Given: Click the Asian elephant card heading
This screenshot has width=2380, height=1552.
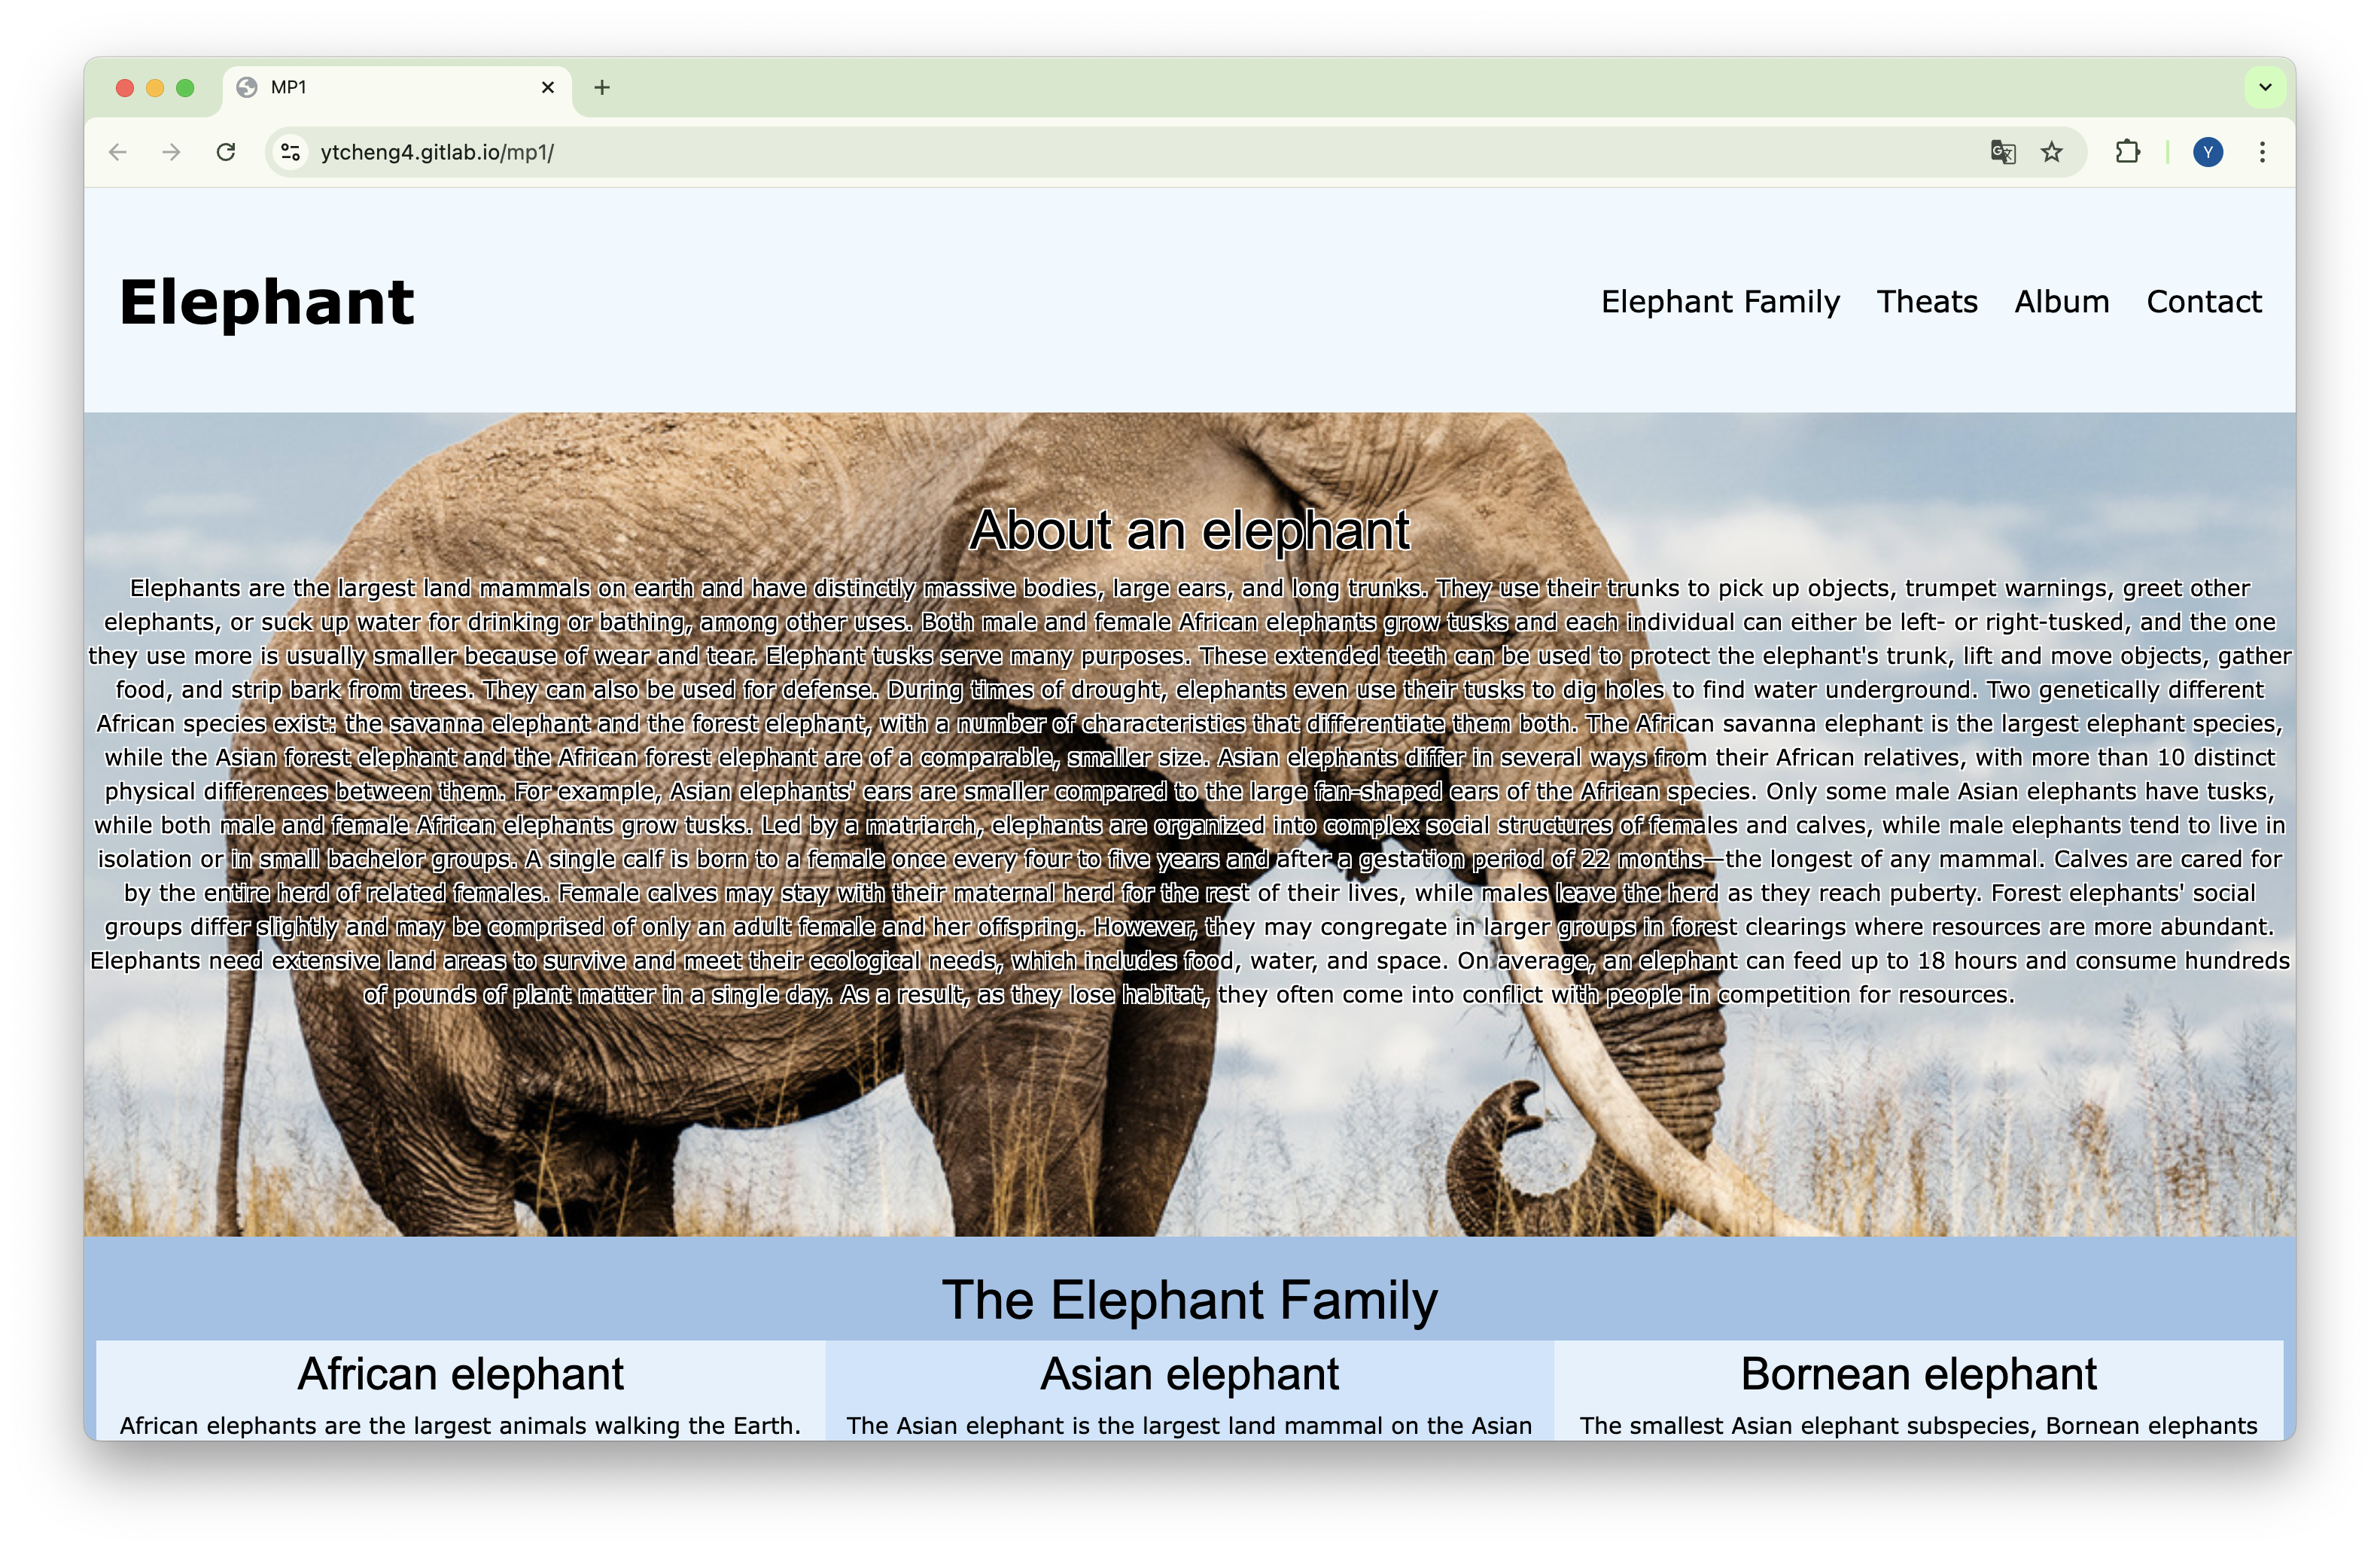Looking at the screenshot, I should (x=1189, y=1374).
